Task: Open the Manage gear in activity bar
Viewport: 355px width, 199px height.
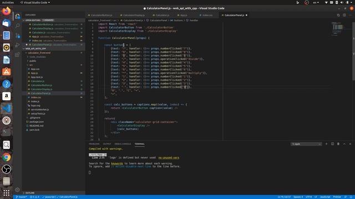Action: point(17,190)
